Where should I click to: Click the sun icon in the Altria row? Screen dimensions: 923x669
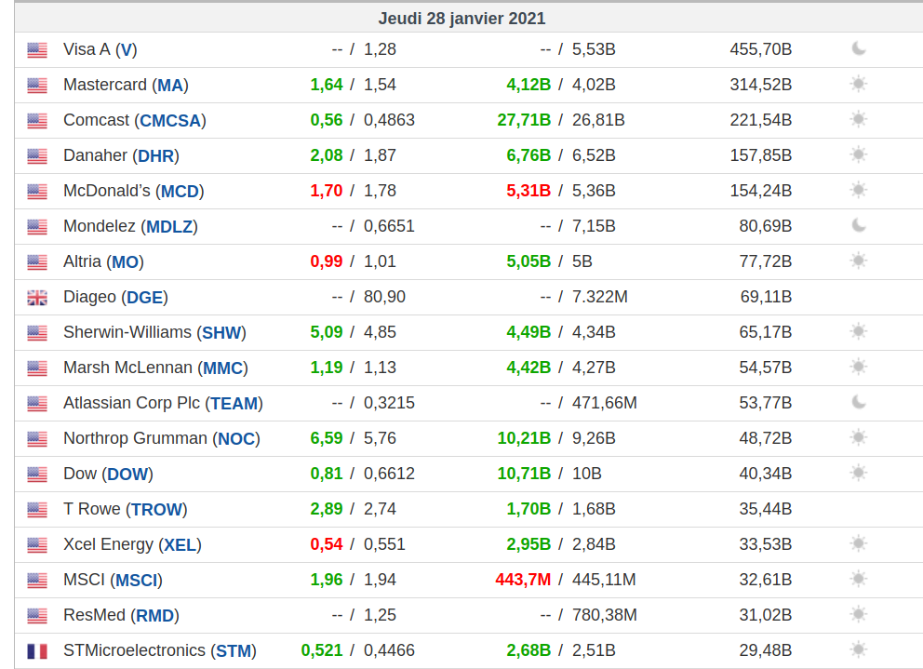coord(859,261)
